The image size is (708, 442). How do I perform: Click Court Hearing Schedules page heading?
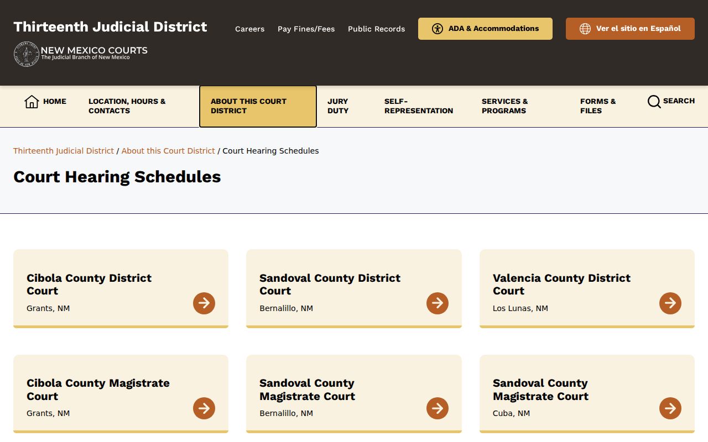117,177
